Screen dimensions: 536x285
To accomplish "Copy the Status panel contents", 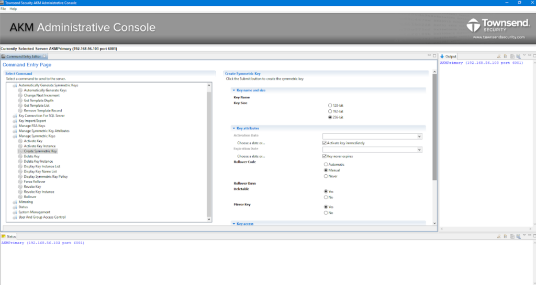I will pos(512,236).
